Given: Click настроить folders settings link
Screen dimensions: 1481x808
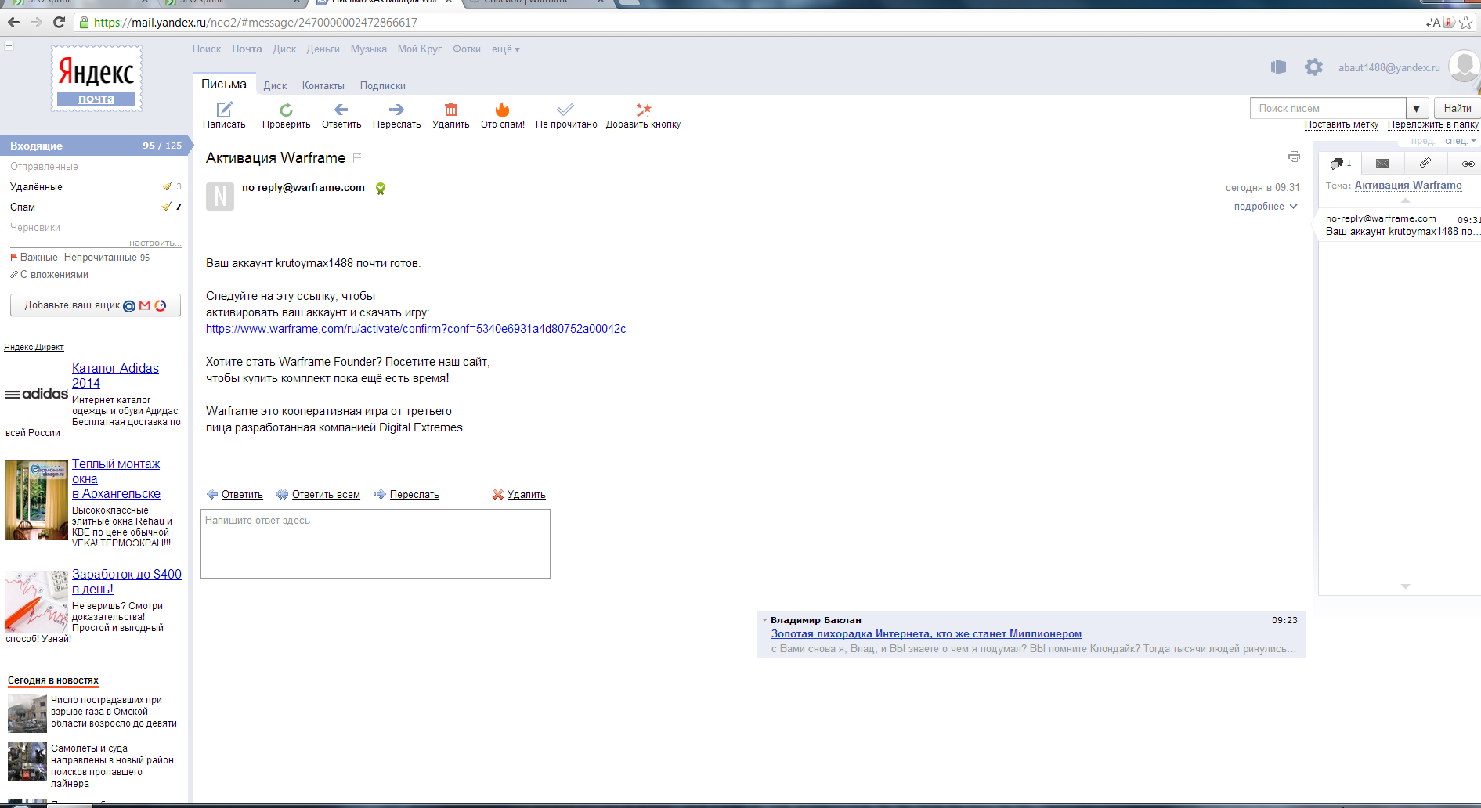Looking at the screenshot, I should tap(155, 243).
